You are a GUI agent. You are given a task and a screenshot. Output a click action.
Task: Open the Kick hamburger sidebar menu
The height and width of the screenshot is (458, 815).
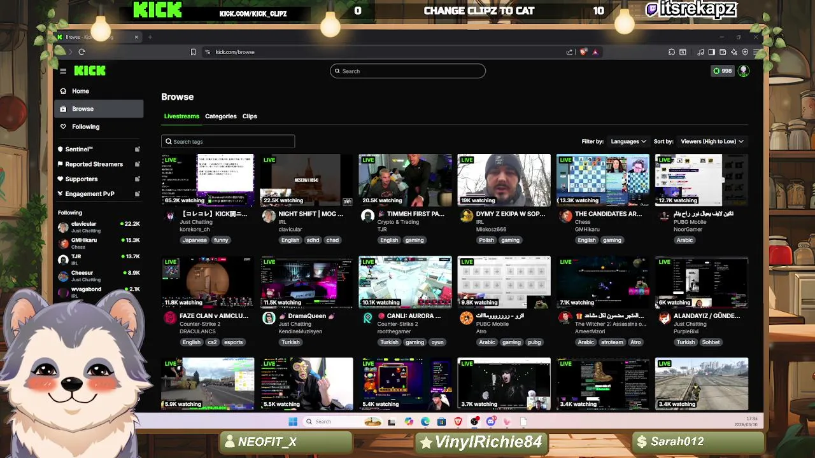[x=63, y=71]
